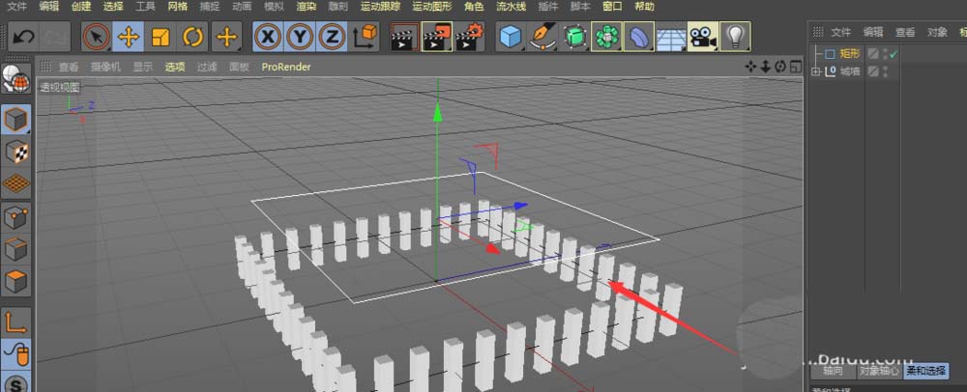Select the 城墙 object in Object Manager
This screenshot has width=967, height=392.
(849, 71)
